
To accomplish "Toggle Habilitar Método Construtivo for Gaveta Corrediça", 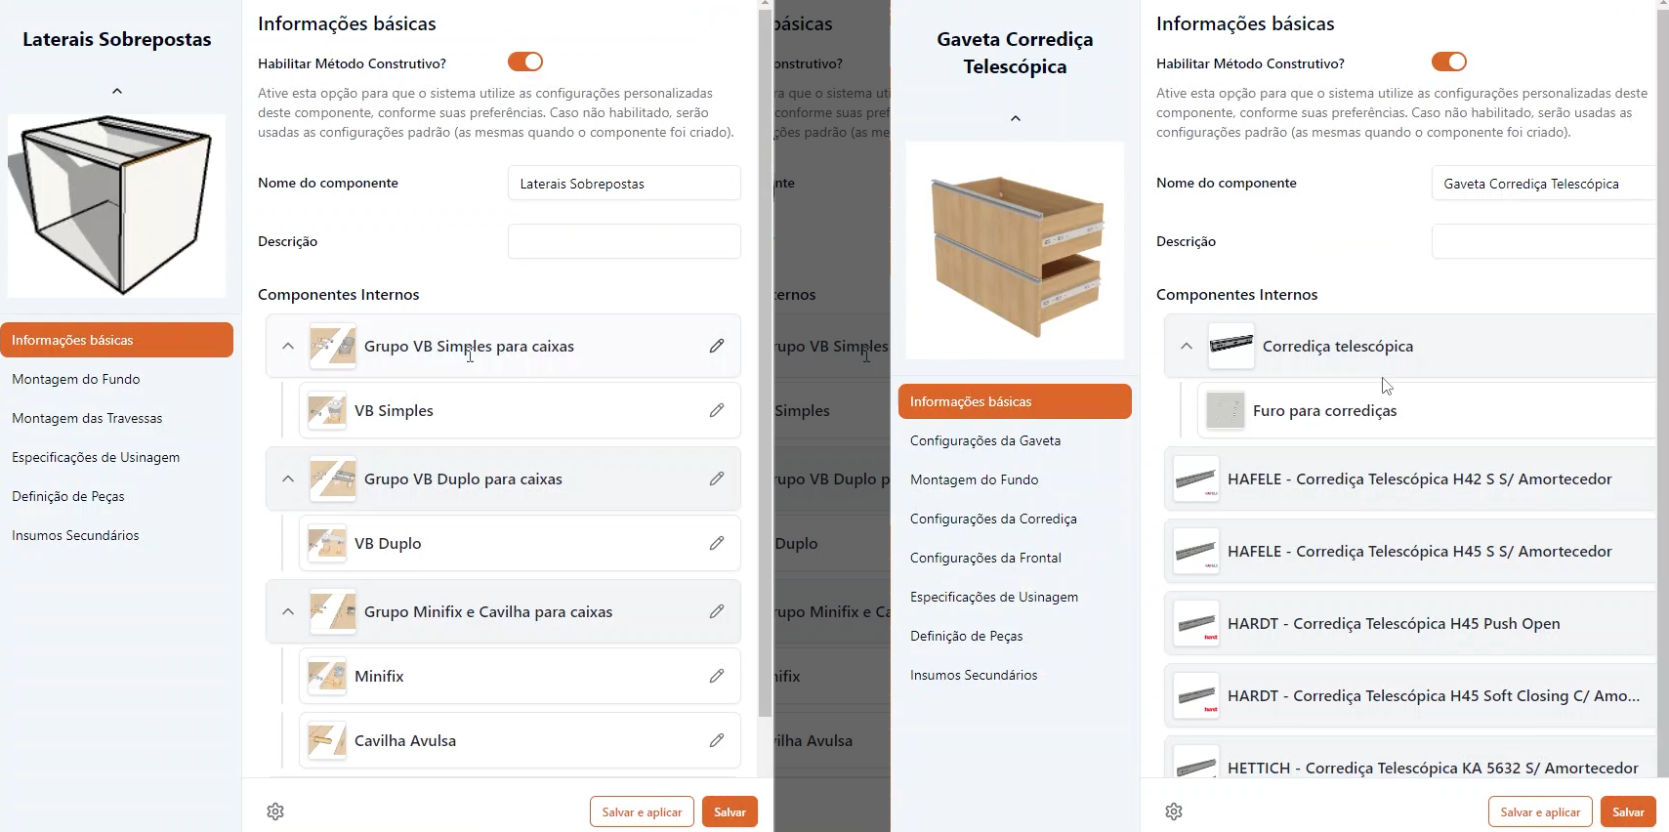I will 1448,62.
